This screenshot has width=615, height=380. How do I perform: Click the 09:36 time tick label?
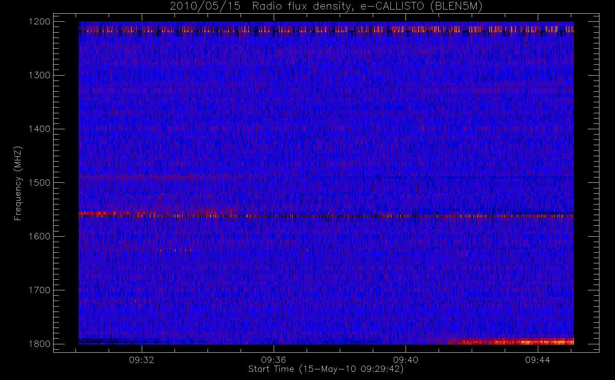pyautogui.click(x=274, y=360)
